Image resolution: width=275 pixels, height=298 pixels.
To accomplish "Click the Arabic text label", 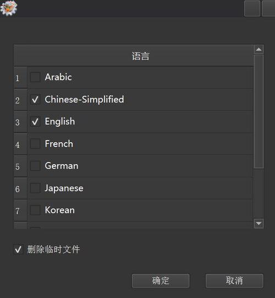I will tap(58, 77).
